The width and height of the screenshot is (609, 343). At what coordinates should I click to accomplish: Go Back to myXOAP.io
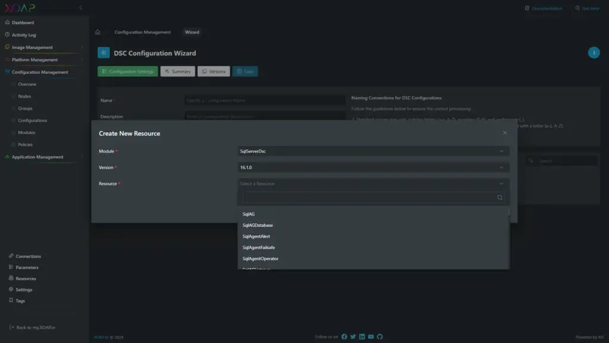[x=33, y=328]
